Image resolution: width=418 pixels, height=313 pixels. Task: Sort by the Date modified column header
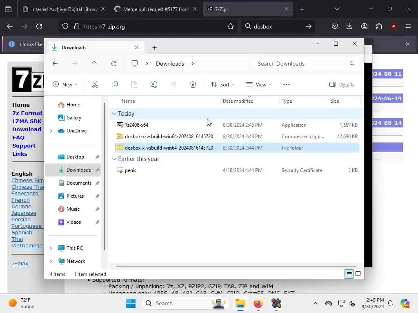[238, 101]
